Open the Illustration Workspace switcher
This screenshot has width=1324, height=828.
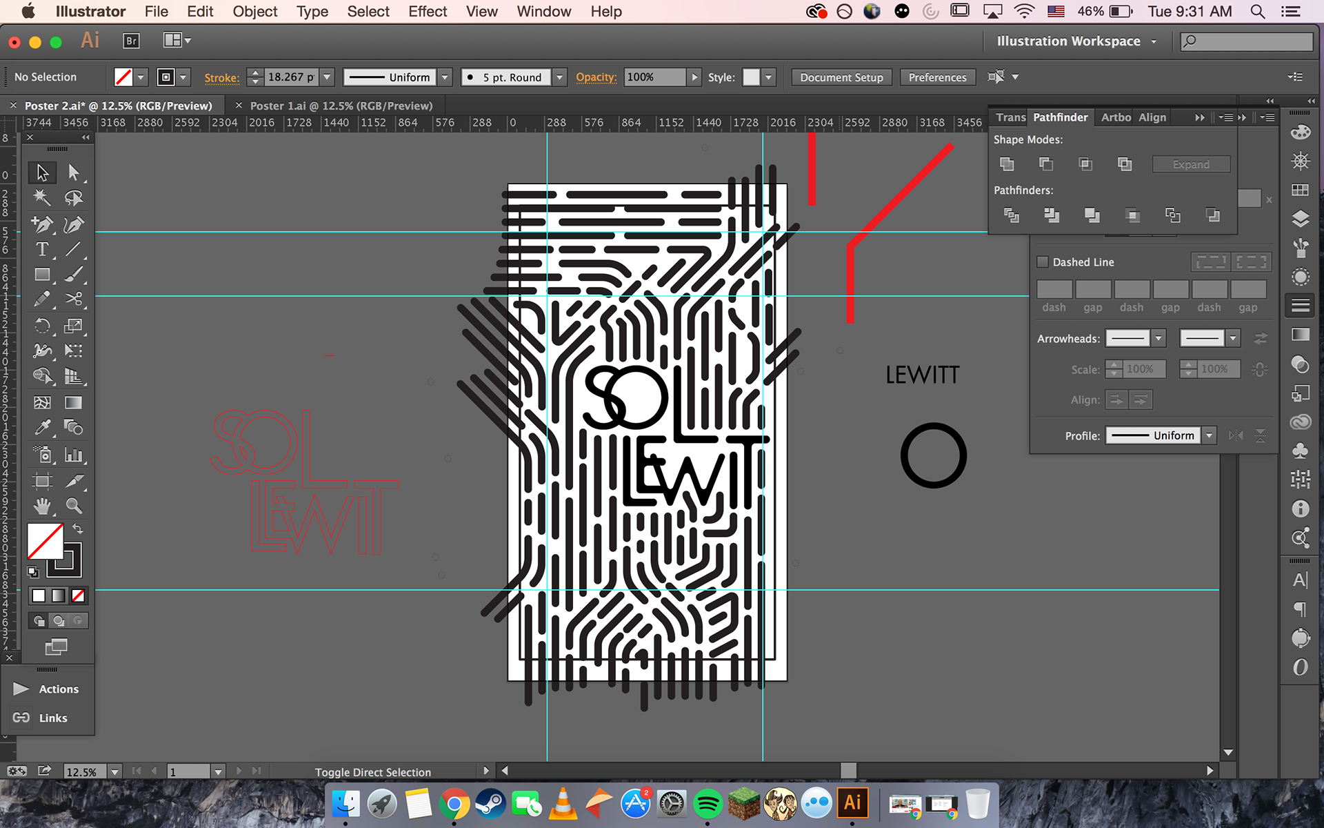[x=1076, y=41]
